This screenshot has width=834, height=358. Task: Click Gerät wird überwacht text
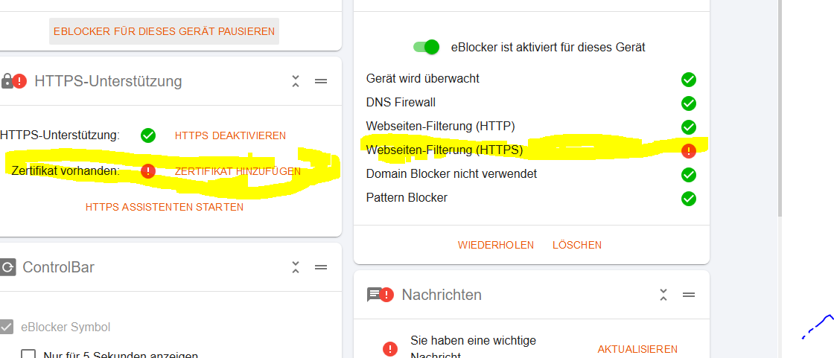tap(423, 79)
